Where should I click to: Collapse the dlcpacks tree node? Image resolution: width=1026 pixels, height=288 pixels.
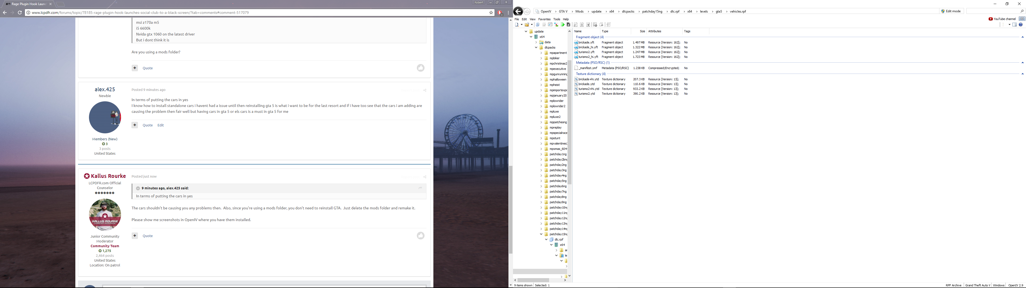[x=536, y=48]
